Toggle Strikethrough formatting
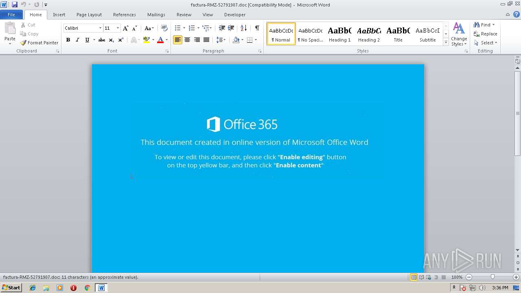The width and height of the screenshot is (521, 293). [102, 40]
